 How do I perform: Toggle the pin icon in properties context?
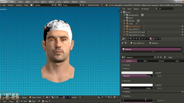click(x=123, y=43)
